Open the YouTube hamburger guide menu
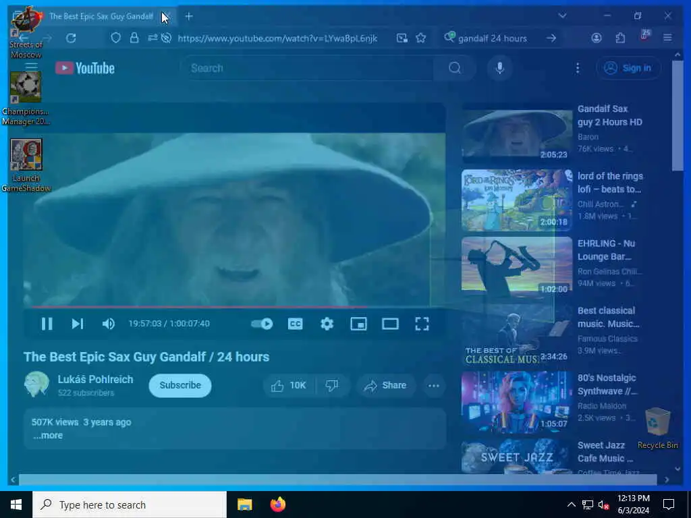This screenshot has width=691, height=518. tap(31, 67)
